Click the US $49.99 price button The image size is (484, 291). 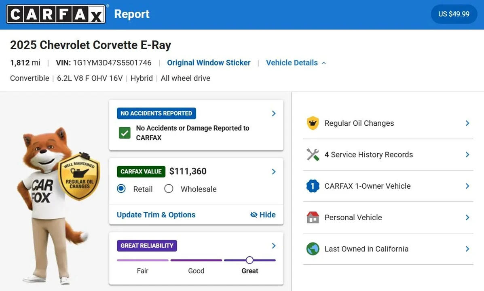coord(454,14)
